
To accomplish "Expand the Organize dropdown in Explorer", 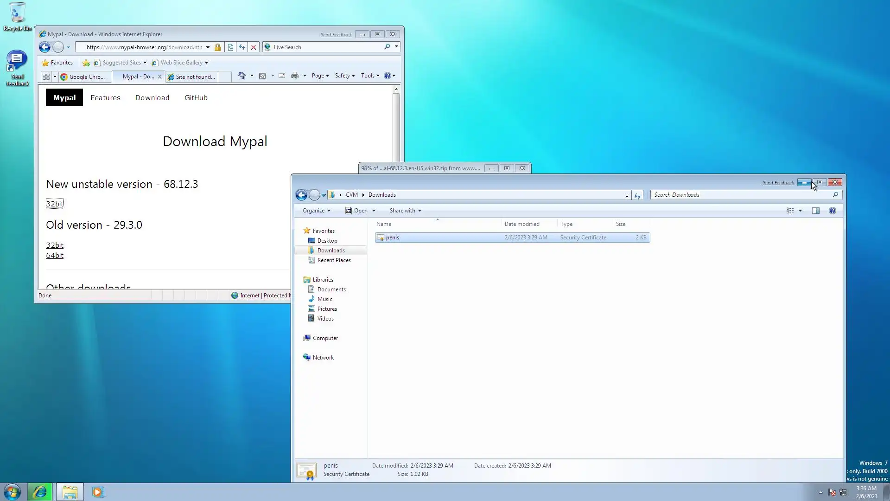I will point(317,211).
